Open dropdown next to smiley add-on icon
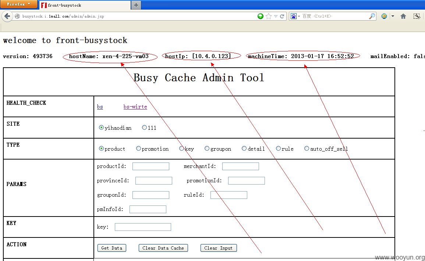 click(x=393, y=16)
